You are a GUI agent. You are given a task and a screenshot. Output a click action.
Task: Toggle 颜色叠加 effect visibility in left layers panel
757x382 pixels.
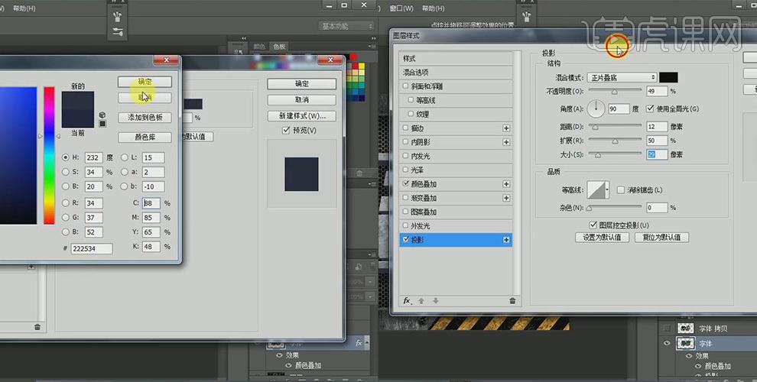[x=288, y=366]
